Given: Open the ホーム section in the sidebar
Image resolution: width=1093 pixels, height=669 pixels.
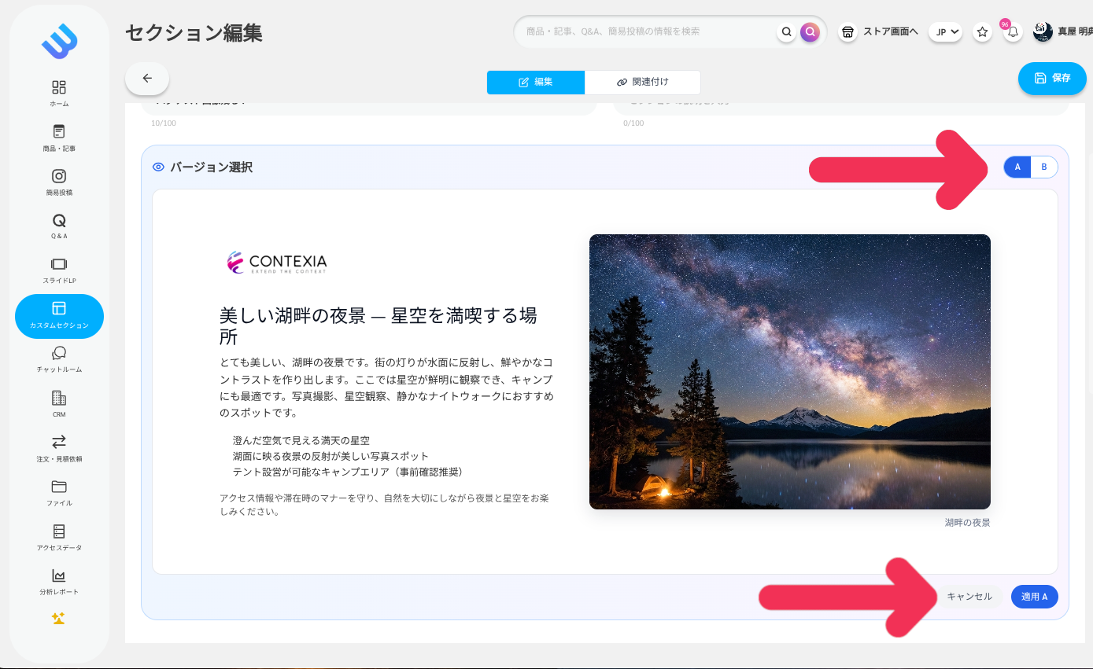Looking at the screenshot, I should [59, 92].
